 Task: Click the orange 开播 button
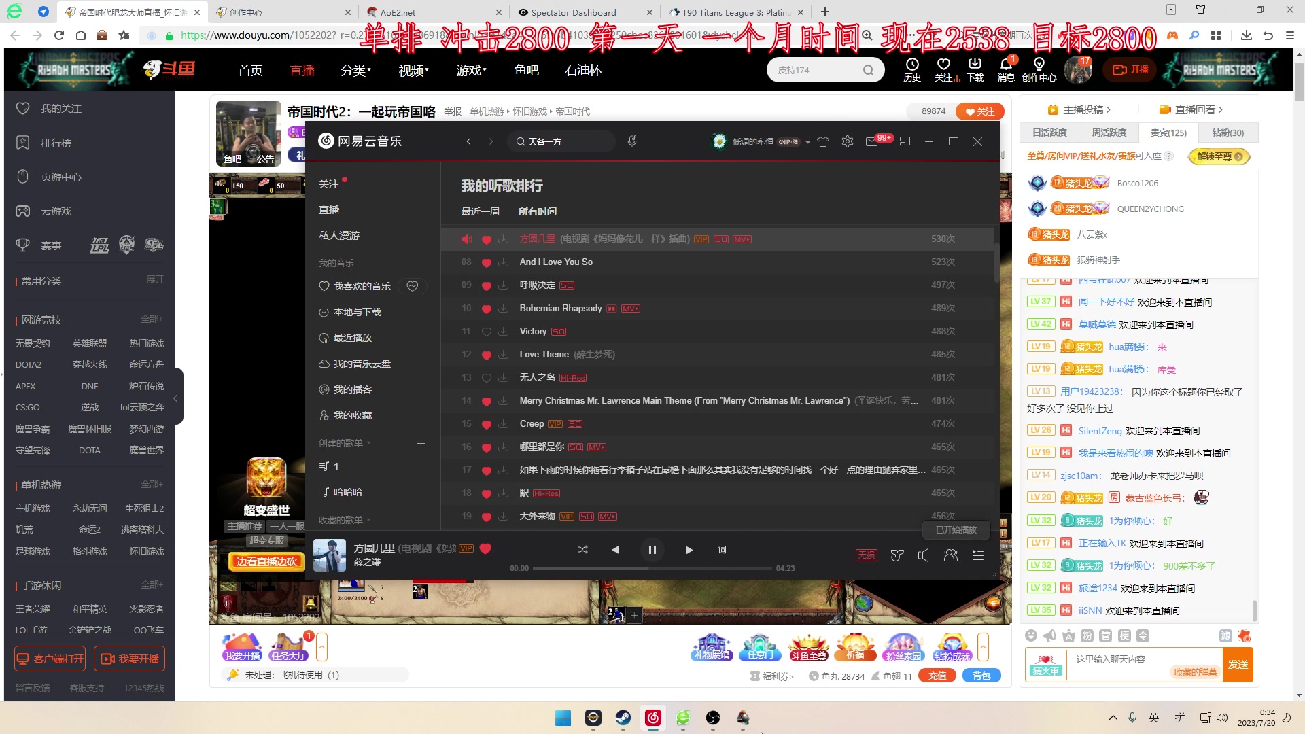pyautogui.click(x=1130, y=69)
